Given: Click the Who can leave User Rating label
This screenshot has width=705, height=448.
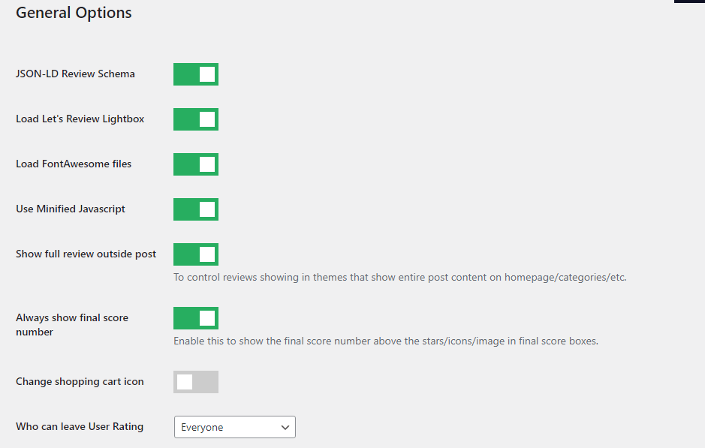Looking at the screenshot, I should click(80, 426).
